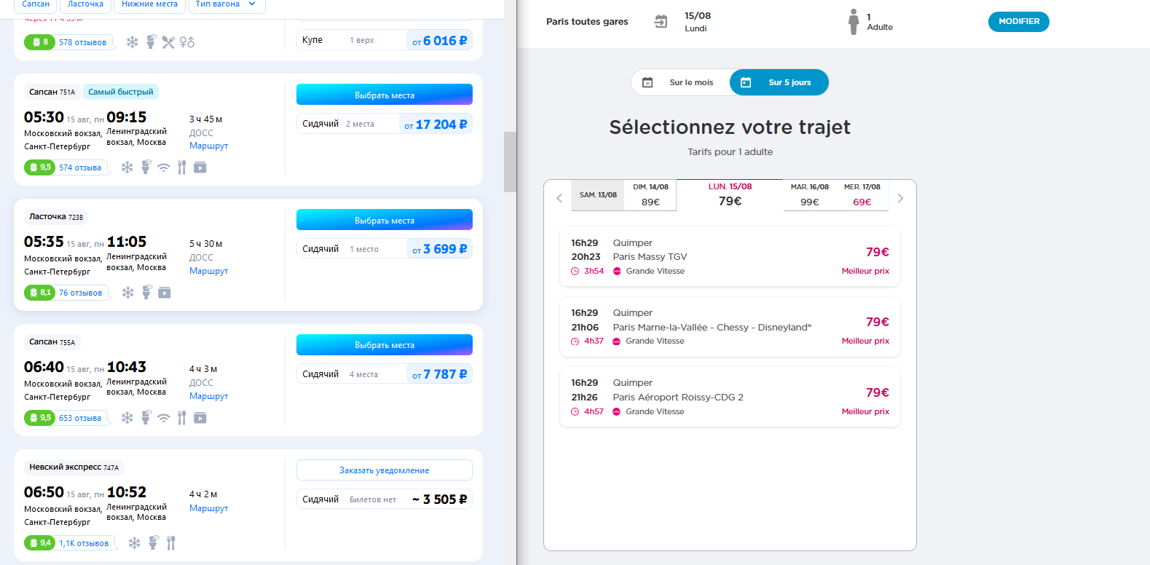Click the restaurant fork-knife icon on Невский экспресс
Viewport: 1150px width, 565px height.
pos(170,543)
